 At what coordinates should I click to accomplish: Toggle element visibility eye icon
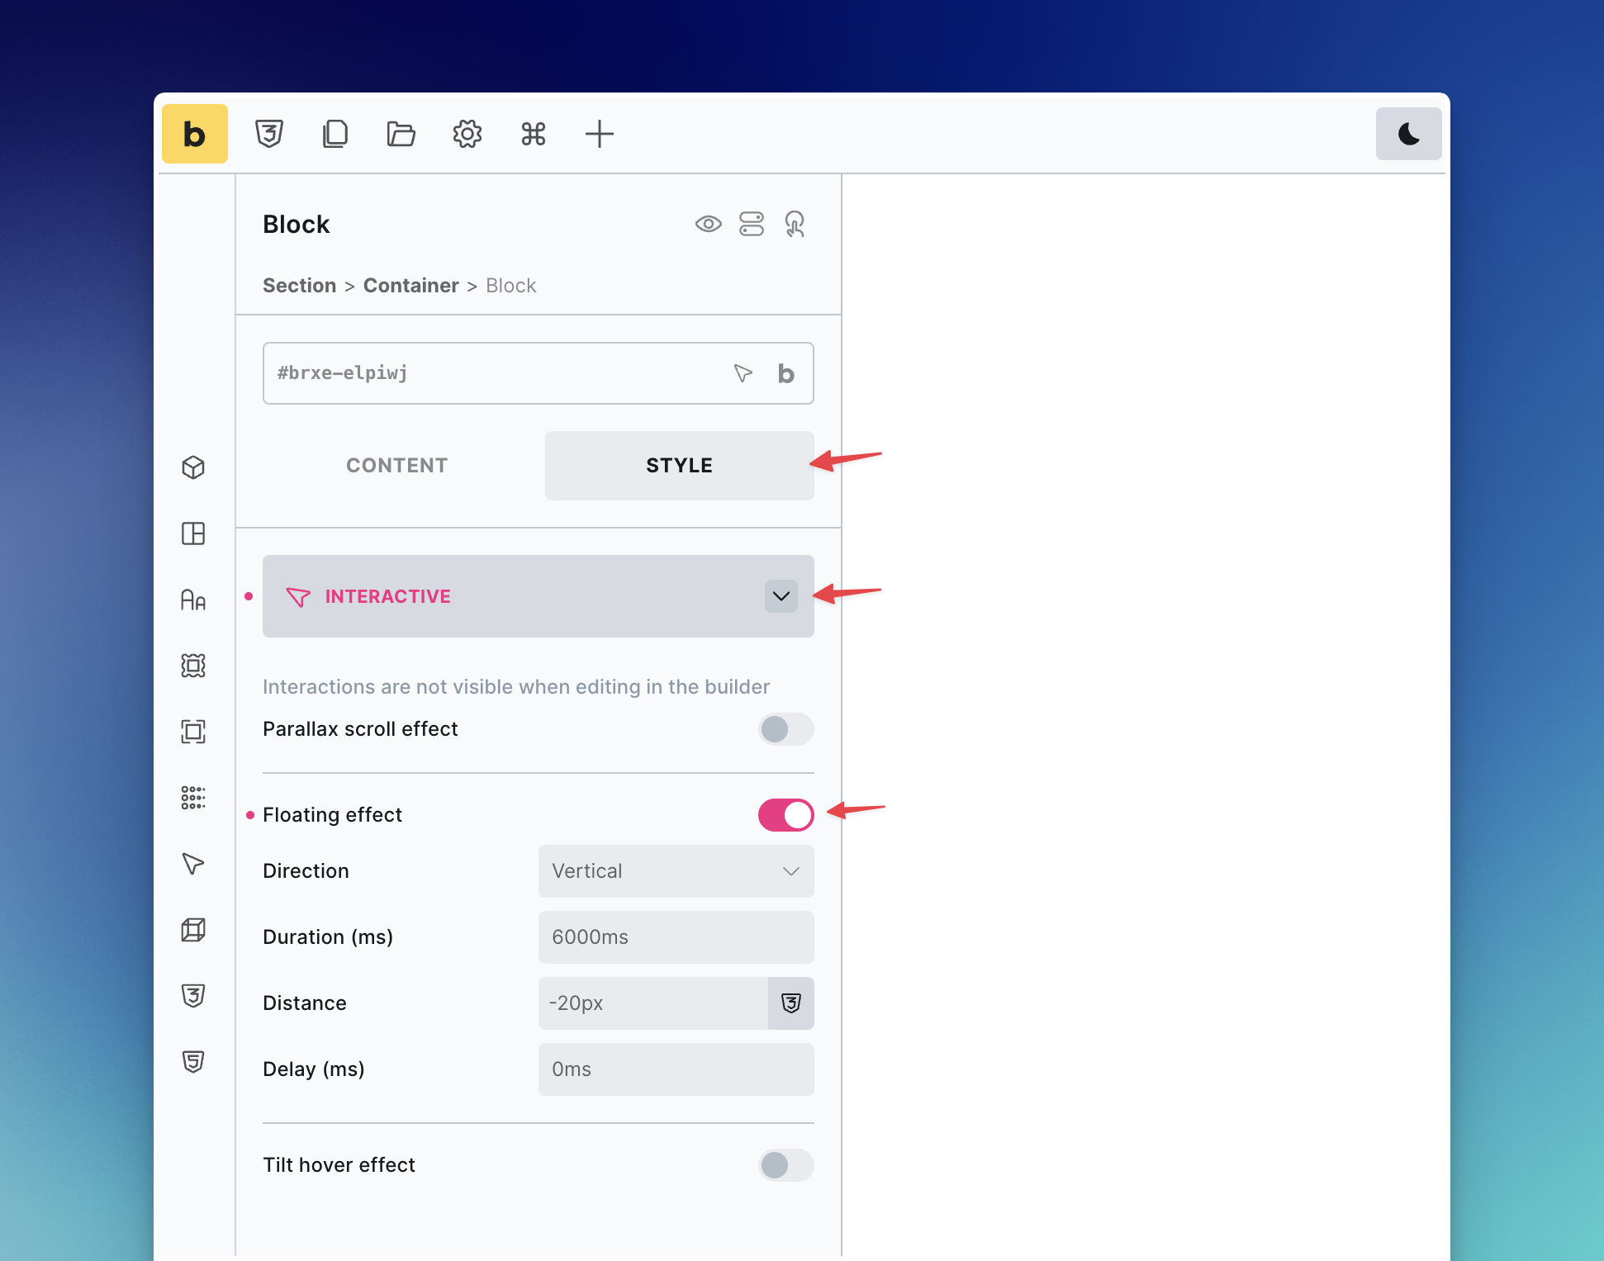pyautogui.click(x=708, y=224)
